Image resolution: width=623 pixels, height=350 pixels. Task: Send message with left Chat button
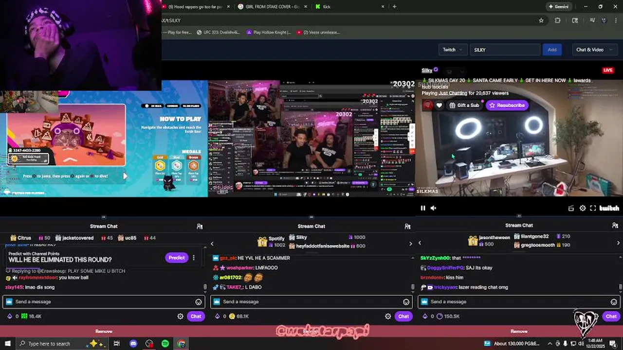pos(196,316)
